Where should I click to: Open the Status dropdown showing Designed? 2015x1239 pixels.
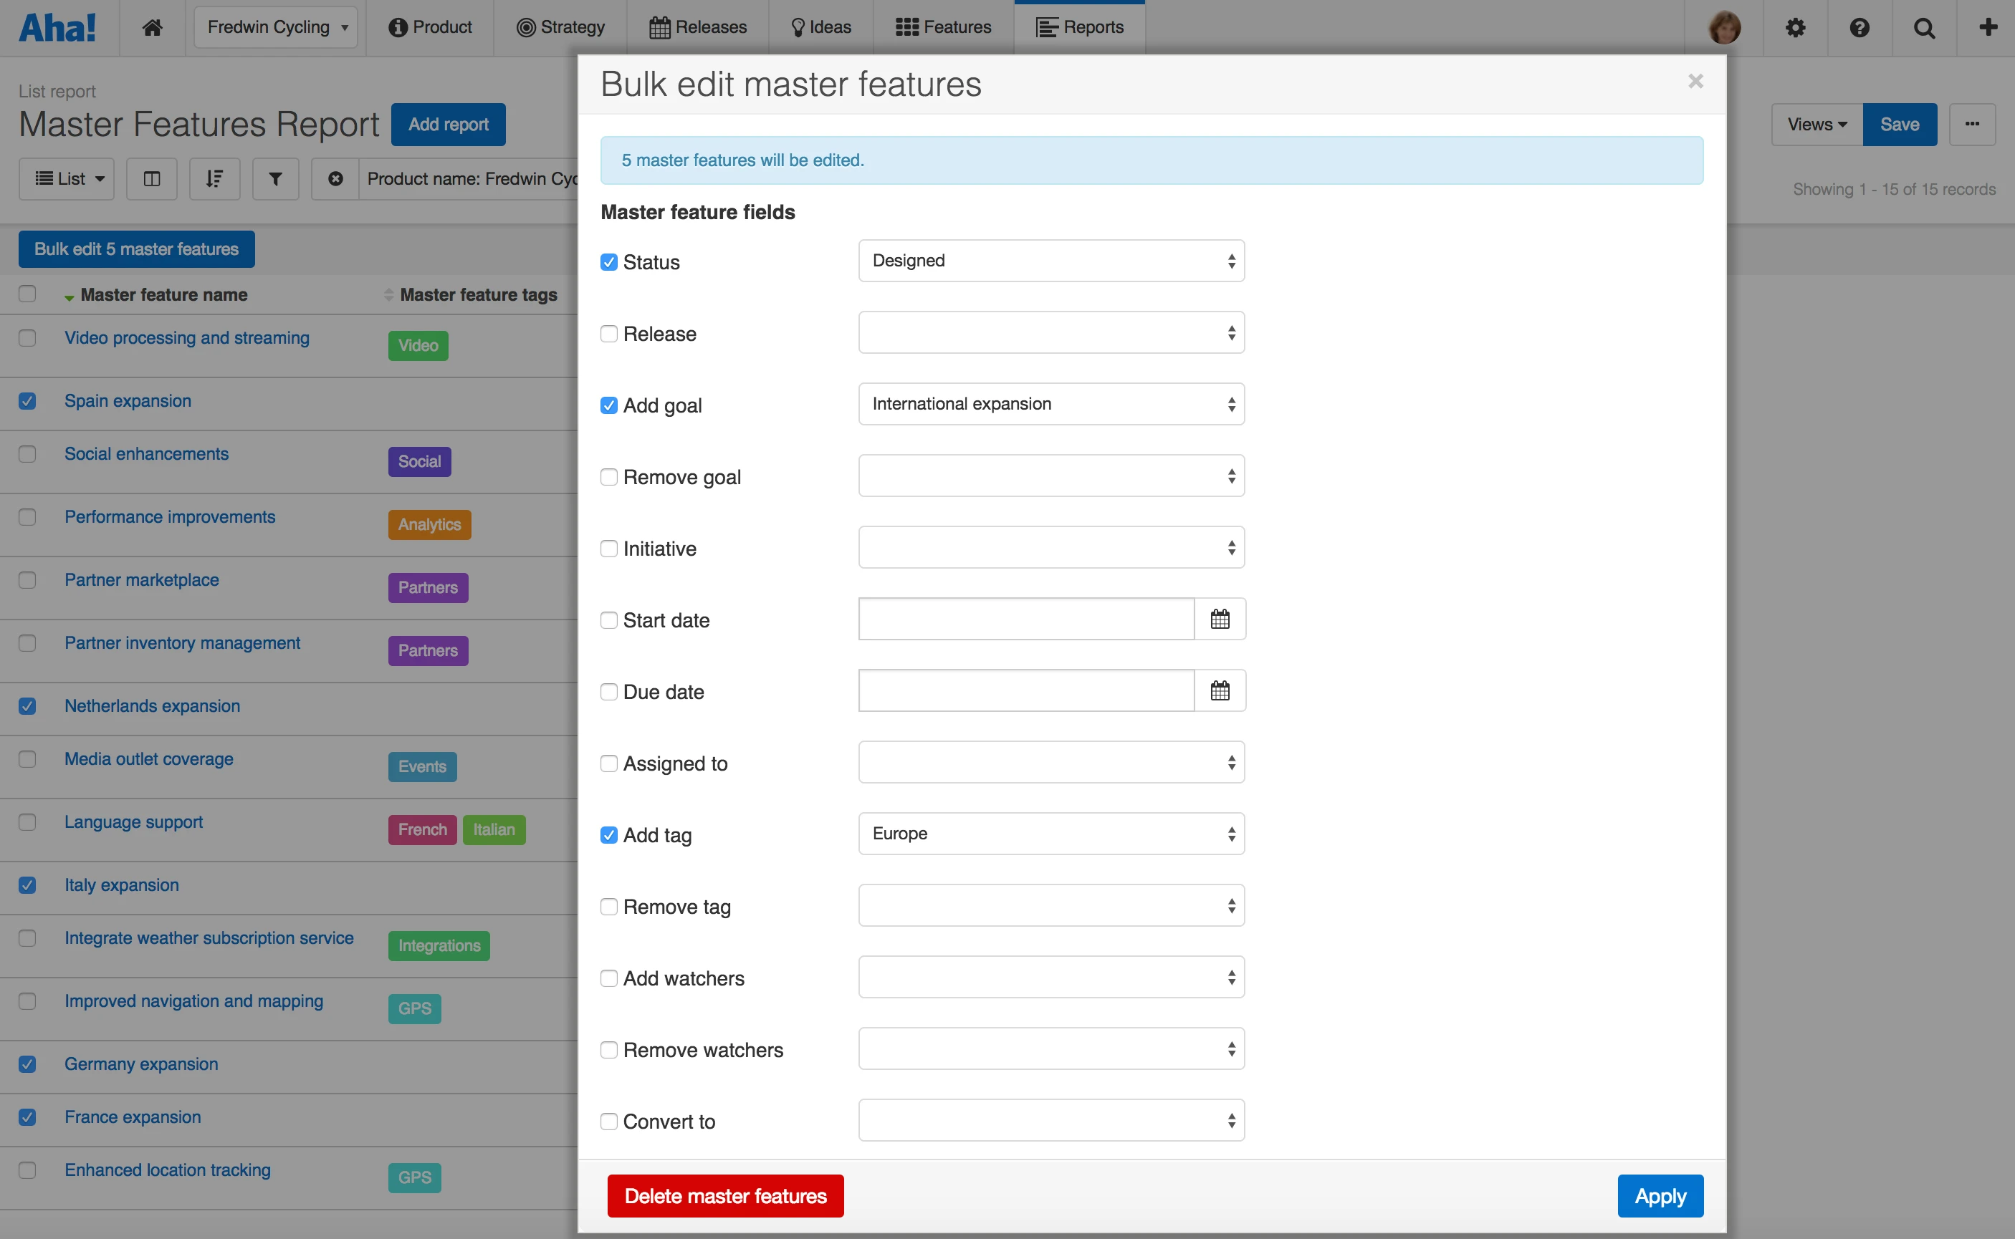(x=1051, y=261)
